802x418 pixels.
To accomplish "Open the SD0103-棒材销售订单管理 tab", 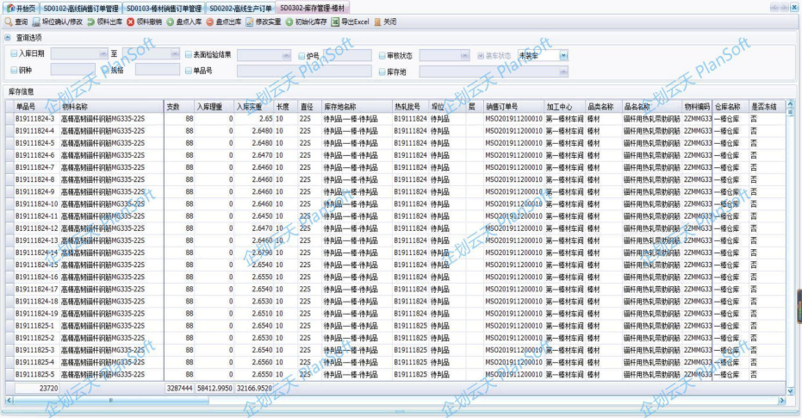I will click(164, 8).
